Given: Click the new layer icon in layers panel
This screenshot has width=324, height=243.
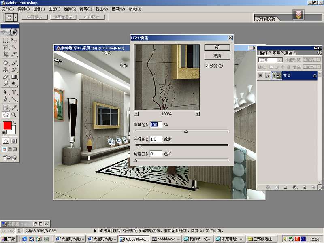Looking at the screenshot, I should pos(304,188).
